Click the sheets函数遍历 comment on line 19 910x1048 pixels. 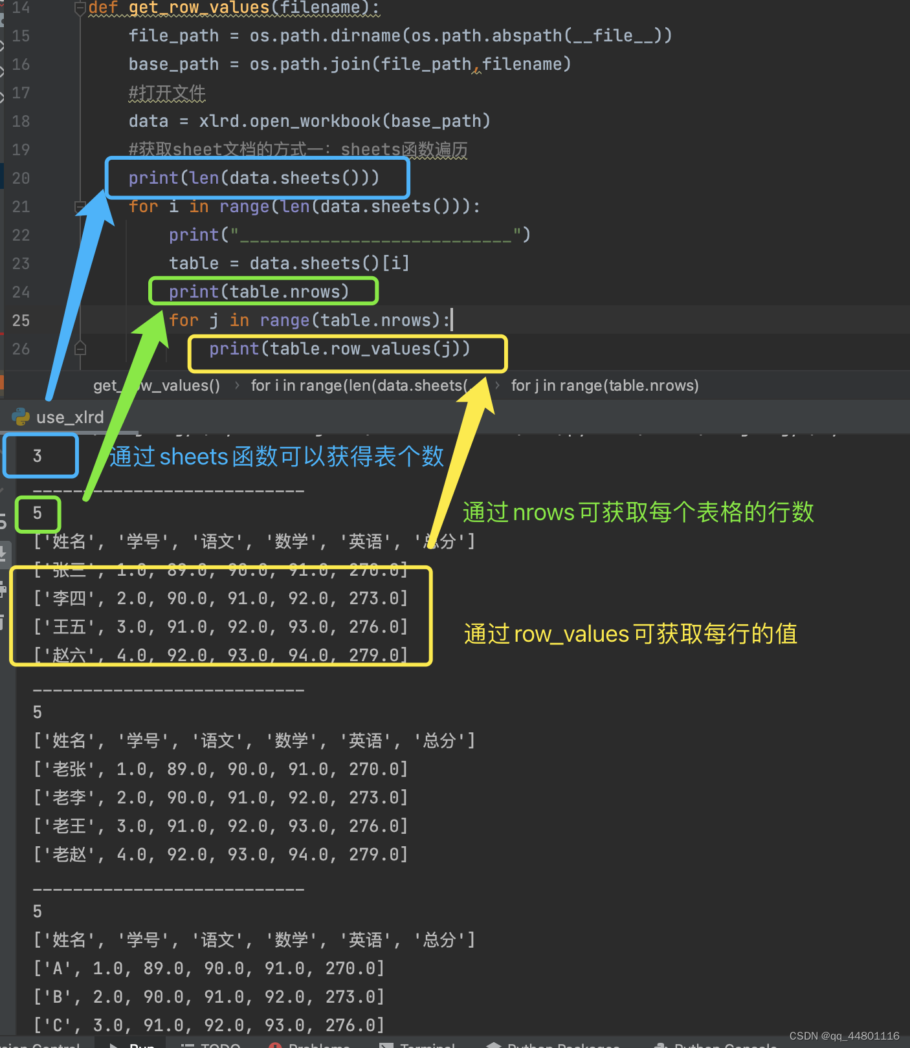(298, 149)
